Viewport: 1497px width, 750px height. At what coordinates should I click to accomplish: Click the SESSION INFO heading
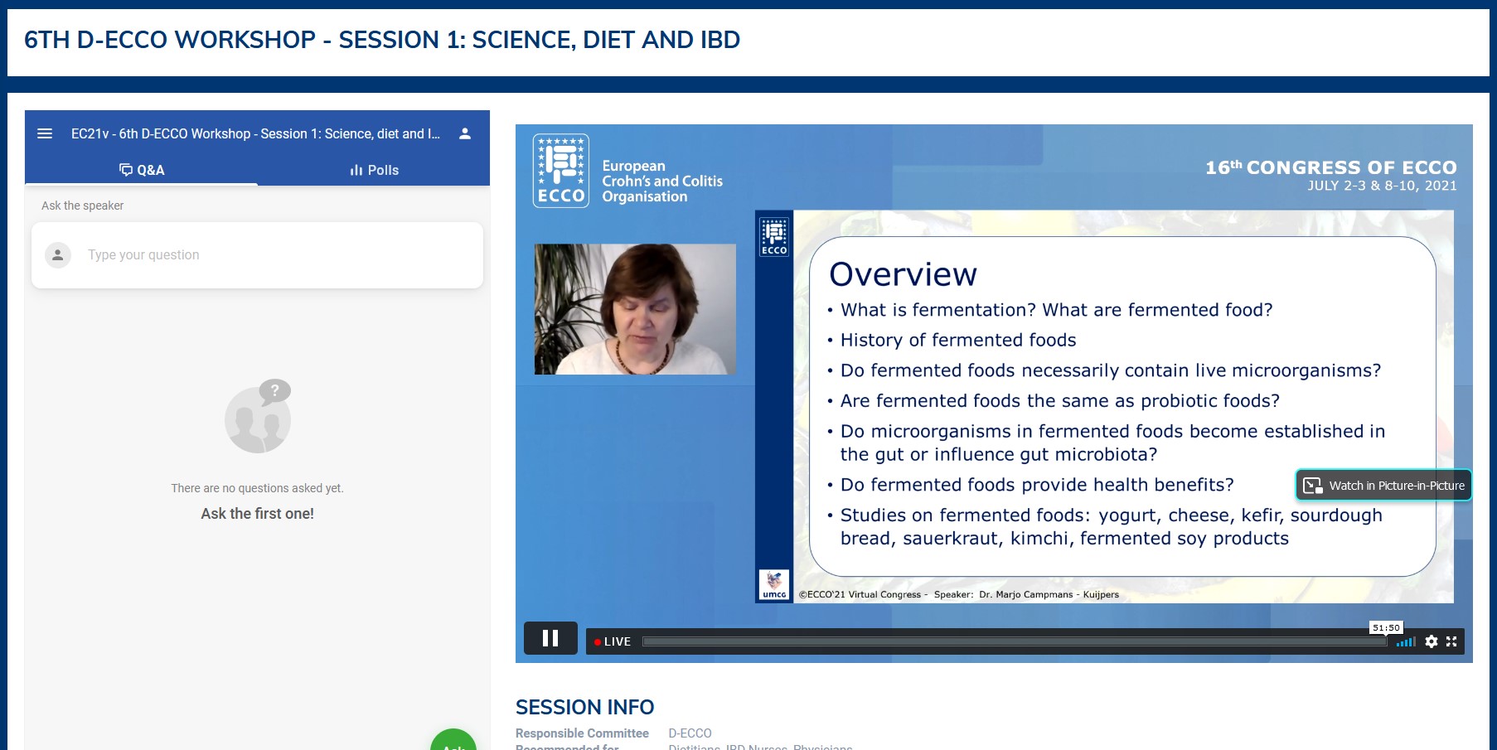(584, 707)
